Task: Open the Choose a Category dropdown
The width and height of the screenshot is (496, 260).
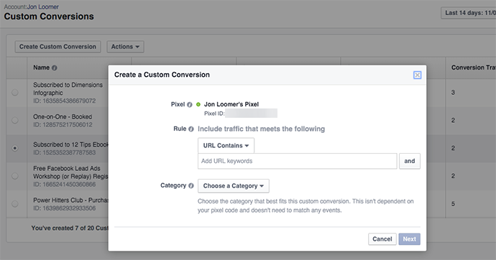Action: tap(234, 186)
